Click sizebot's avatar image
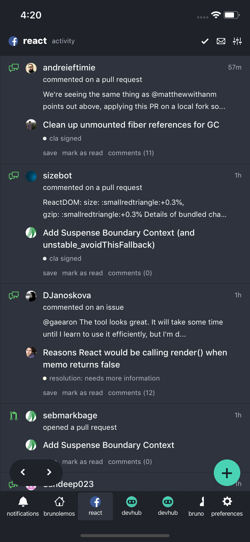This screenshot has width=250, height=542. pos(31,175)
